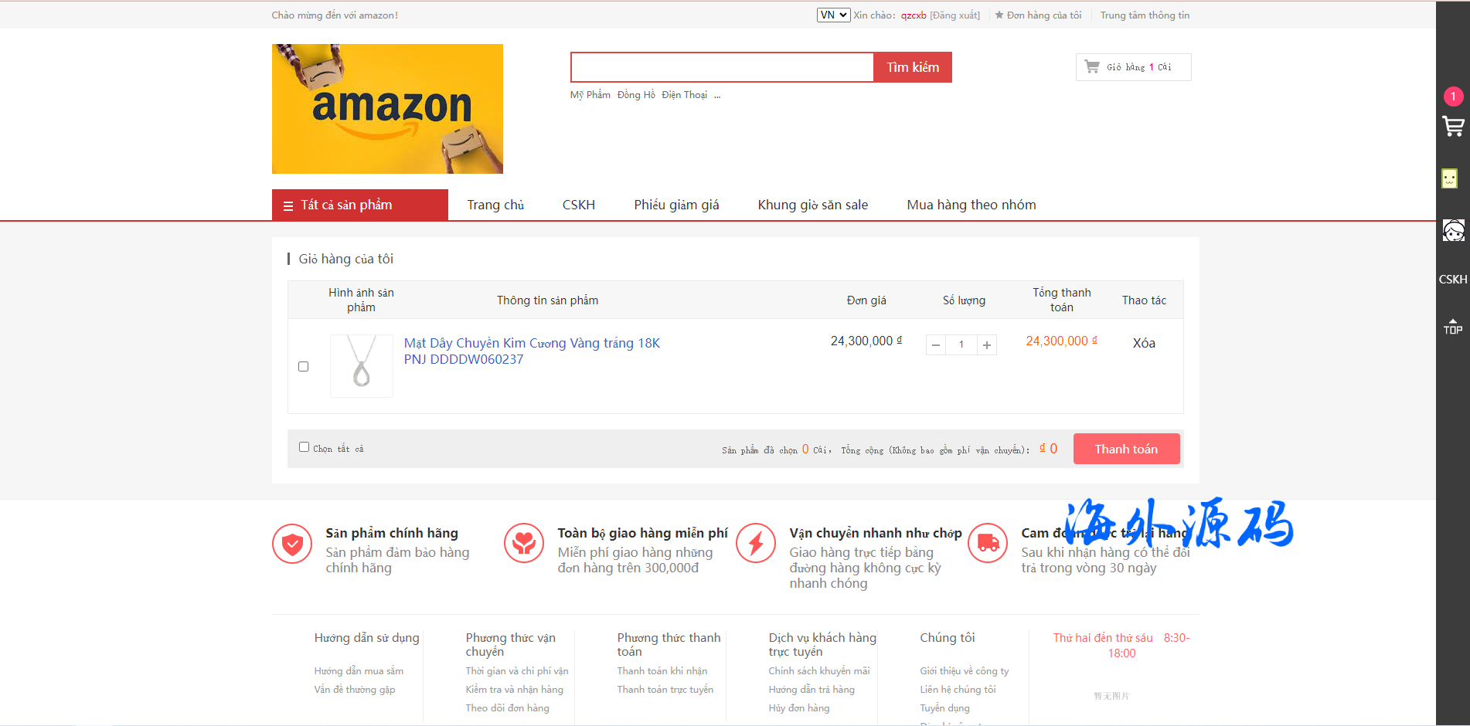1470x726 pixels.
Task: Click the hamburger icon beside Tất cả sản phẩm
Action: pos(288,206)
